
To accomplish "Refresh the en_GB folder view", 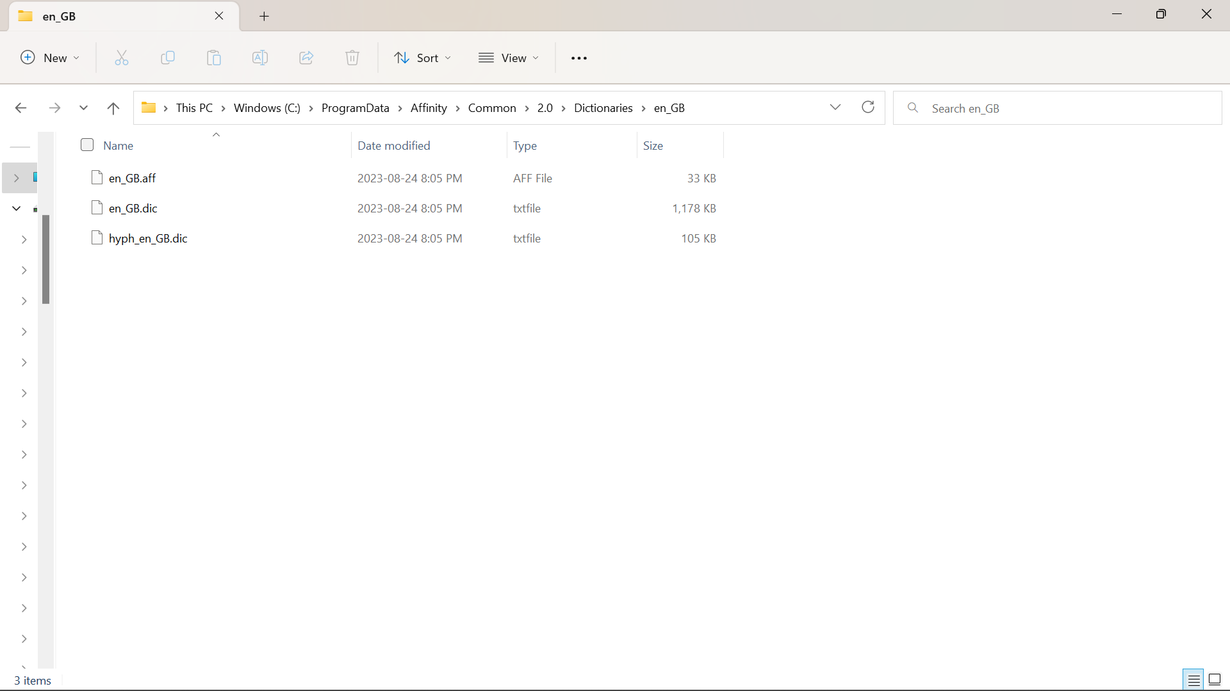I will pyautogui.click(x=868, y=107).
